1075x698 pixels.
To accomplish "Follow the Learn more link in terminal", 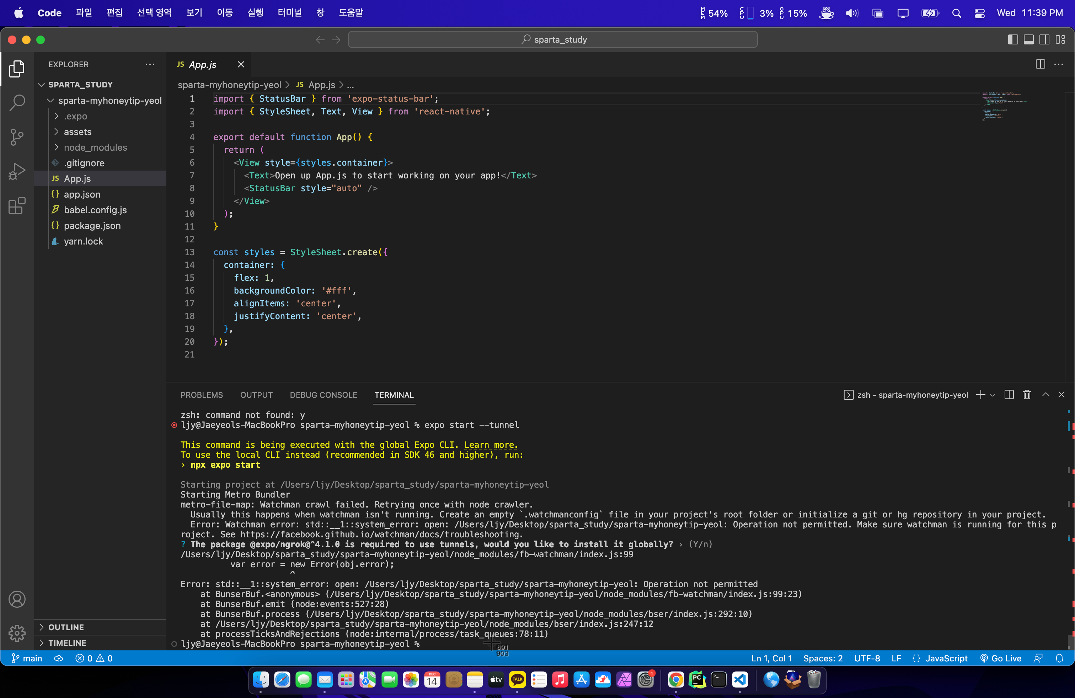I will (491, 445).
